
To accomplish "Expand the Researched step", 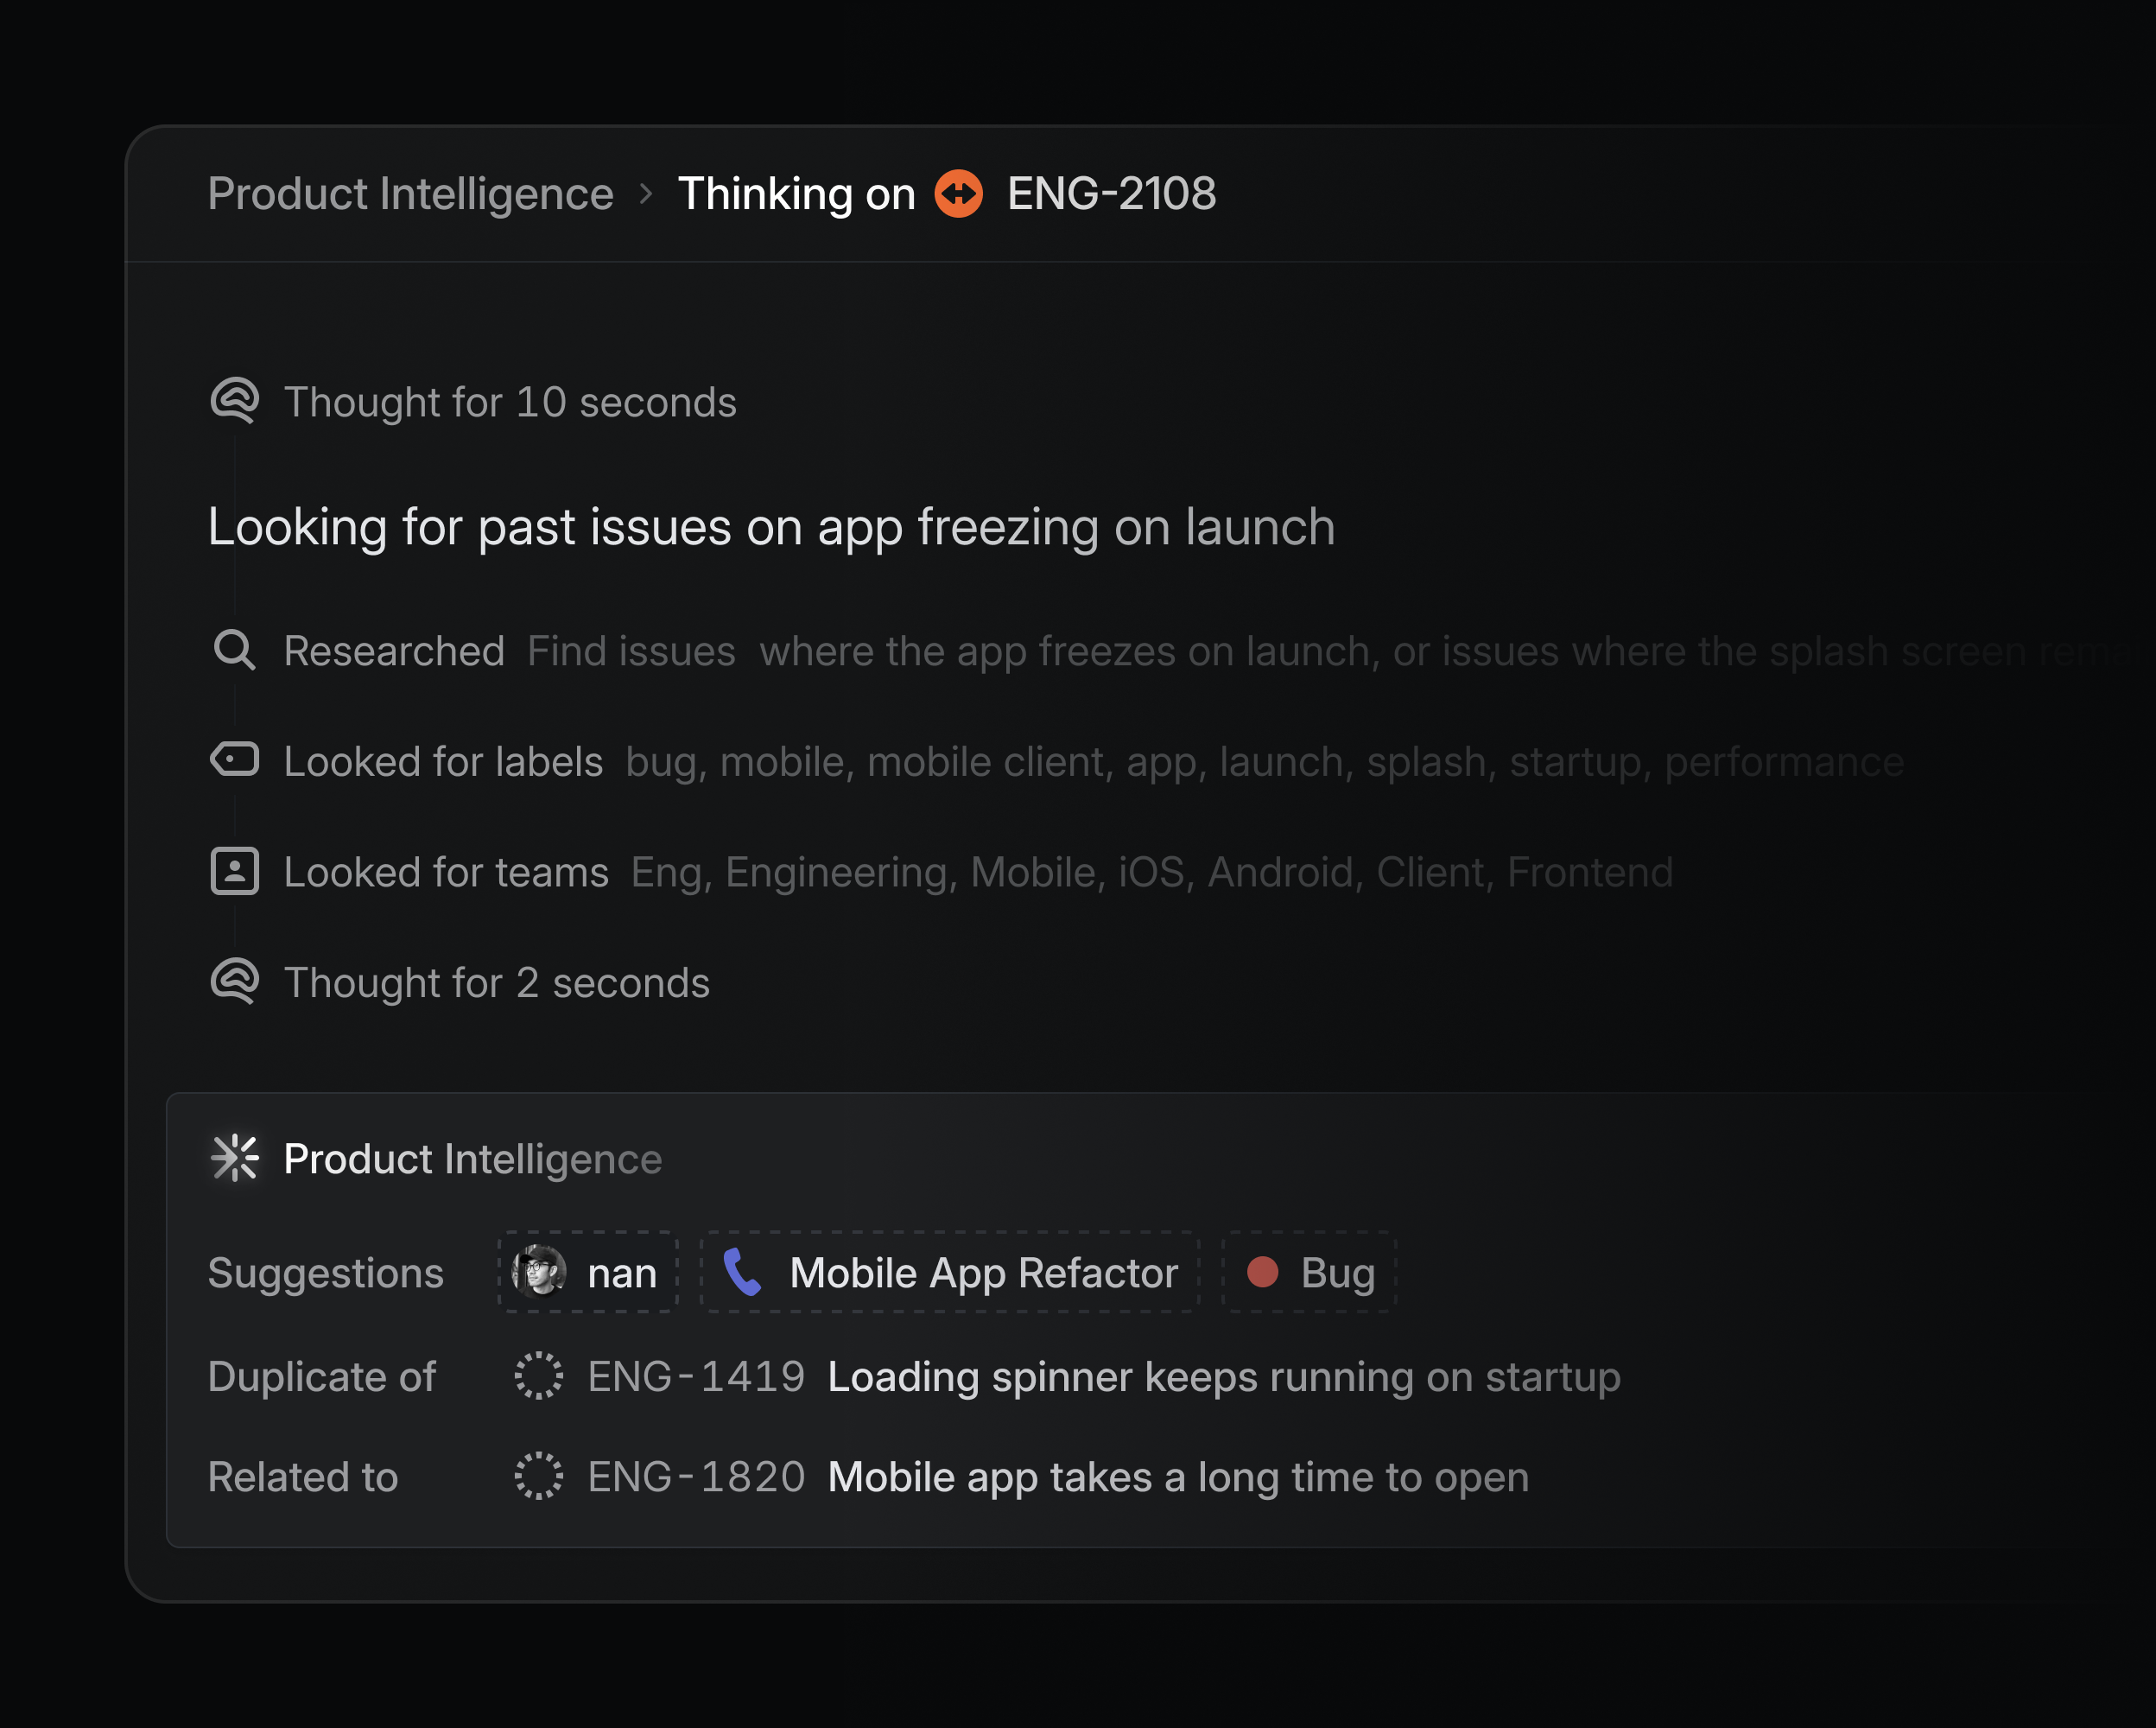I will 394,651.
